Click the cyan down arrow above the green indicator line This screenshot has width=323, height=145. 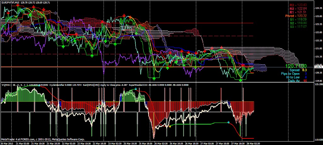click(228, 122)
